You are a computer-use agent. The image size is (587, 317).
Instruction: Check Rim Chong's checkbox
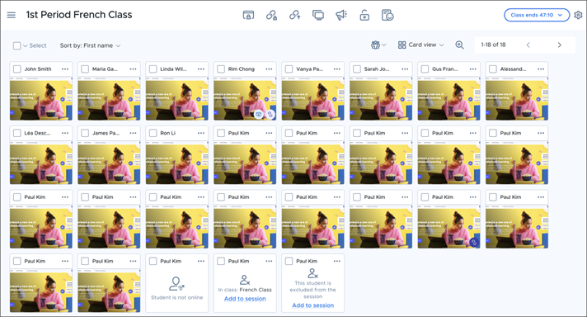point(221,69)
